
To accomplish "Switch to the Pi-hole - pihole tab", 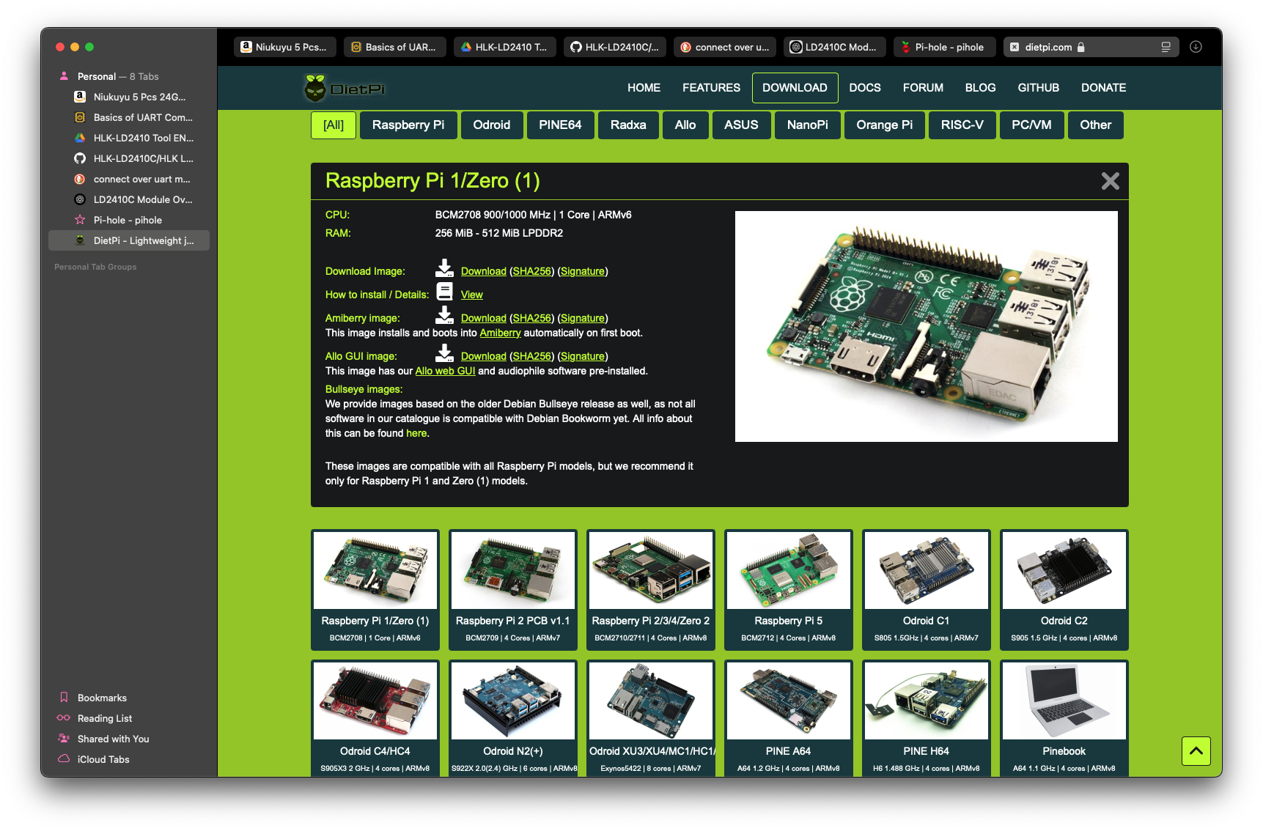I will click(944, 47).
